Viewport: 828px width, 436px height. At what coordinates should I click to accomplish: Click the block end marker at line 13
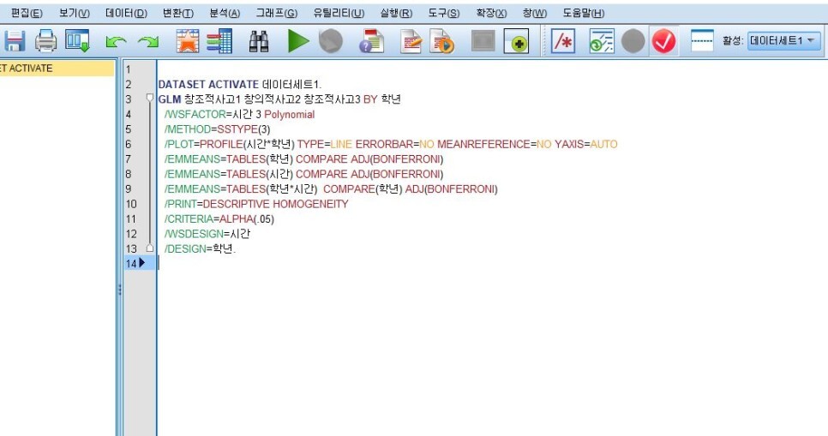(x=150, y=248)
